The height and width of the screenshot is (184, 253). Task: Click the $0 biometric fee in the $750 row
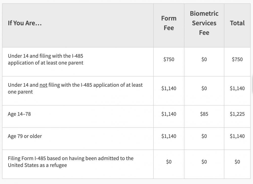(x=204, y=59)
